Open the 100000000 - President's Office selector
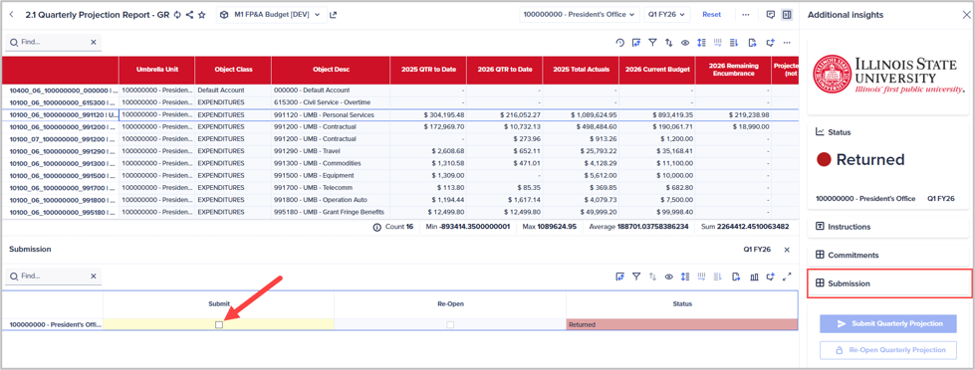This screenshot has height=370, width=975. [580, 14]
